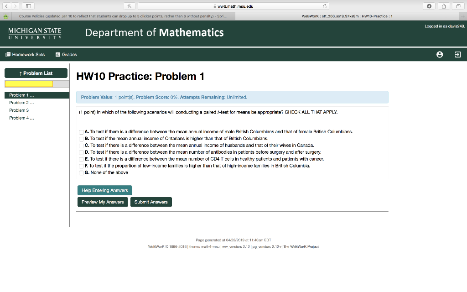Click the Problem List button with up arrow
467x292 pixels.
pyautogui.click(x=36, y=73)
